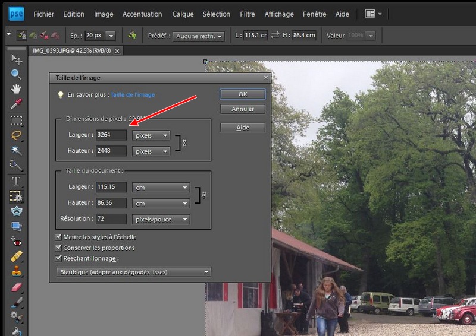
Task: Select the Zoom magnifier tool
Action: (16, 74)
